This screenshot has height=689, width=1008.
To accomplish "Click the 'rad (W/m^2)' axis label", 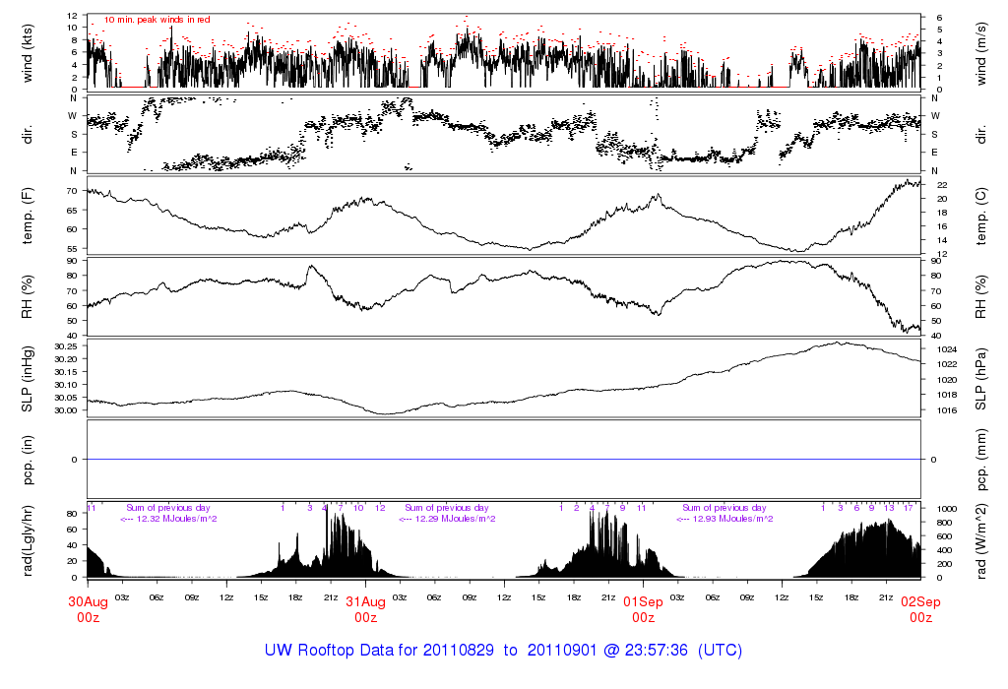I will click(980, 541).
